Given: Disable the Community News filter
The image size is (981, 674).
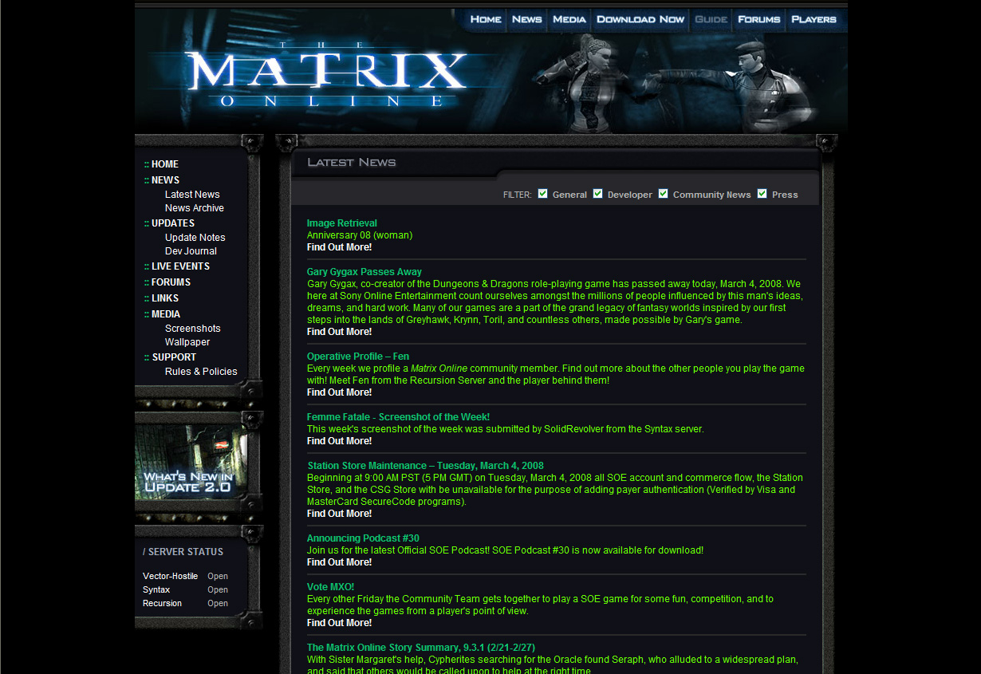Looking at the screenshot, I should pos(664,194).
